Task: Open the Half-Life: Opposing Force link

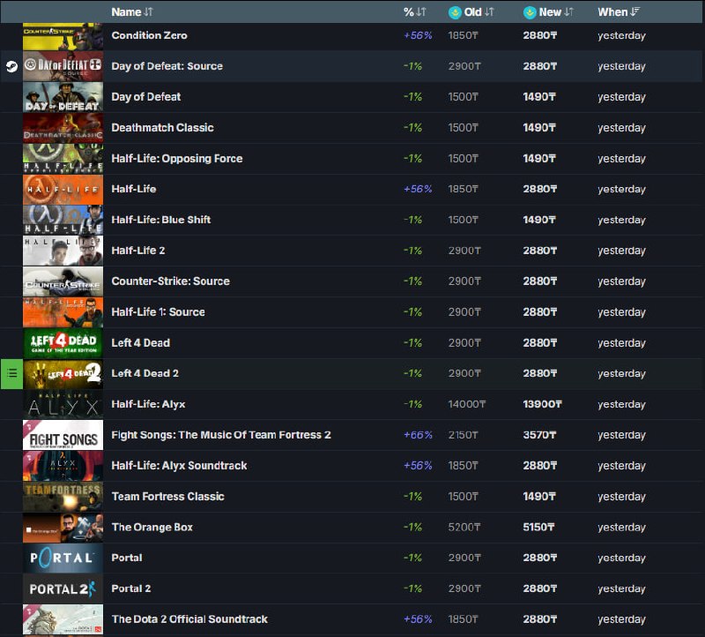Action: click(177, 159)
